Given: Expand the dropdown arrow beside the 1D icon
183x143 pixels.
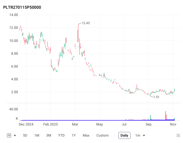Looking at the screenshot, I should click(15, 135).
